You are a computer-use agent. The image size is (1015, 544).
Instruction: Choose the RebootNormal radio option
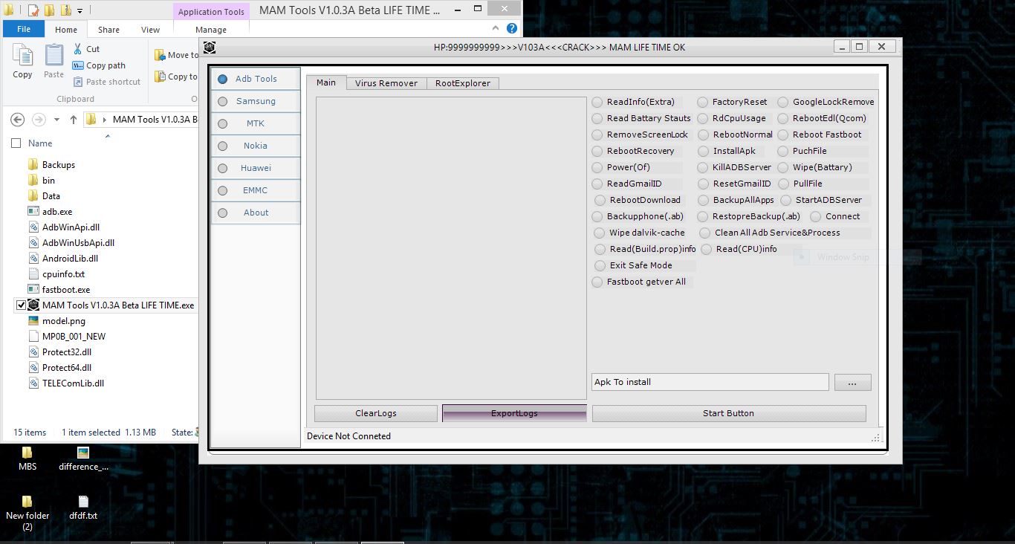(x=704, y=135)
